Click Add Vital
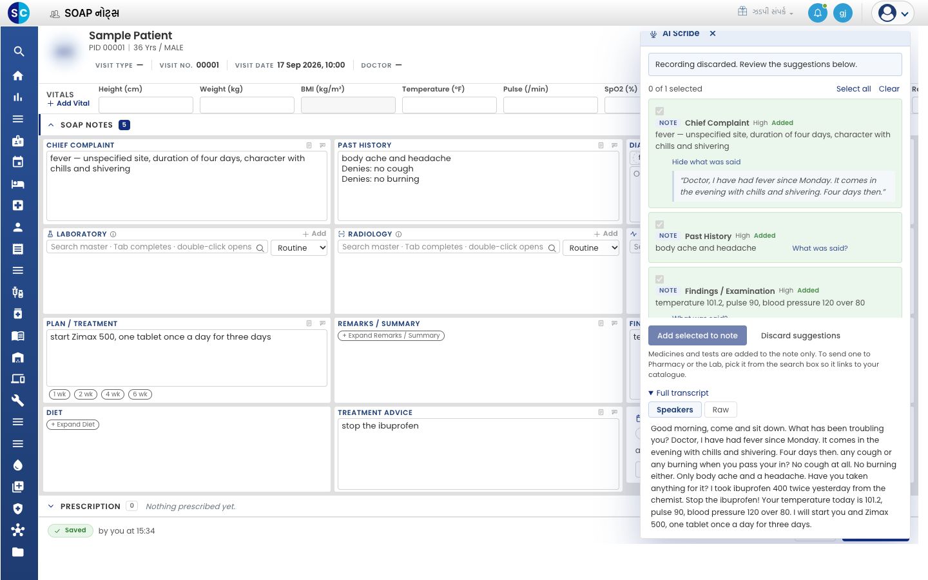Screen dimensions: 928x580 68,104
